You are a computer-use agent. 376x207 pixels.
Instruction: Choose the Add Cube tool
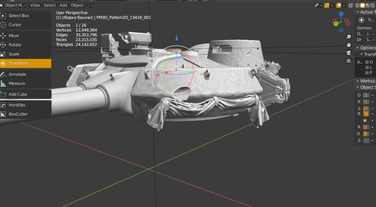(18, 94)
